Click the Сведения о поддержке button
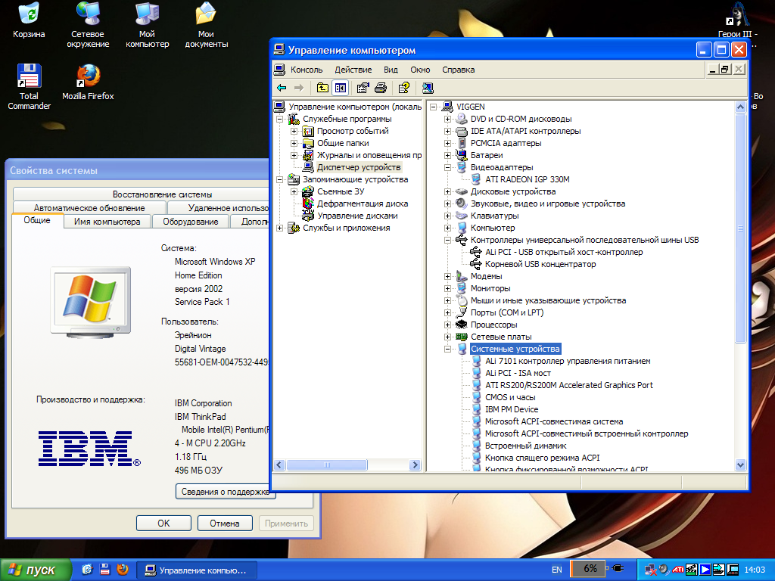Screen dimensions: 775x581 [226, 492]
